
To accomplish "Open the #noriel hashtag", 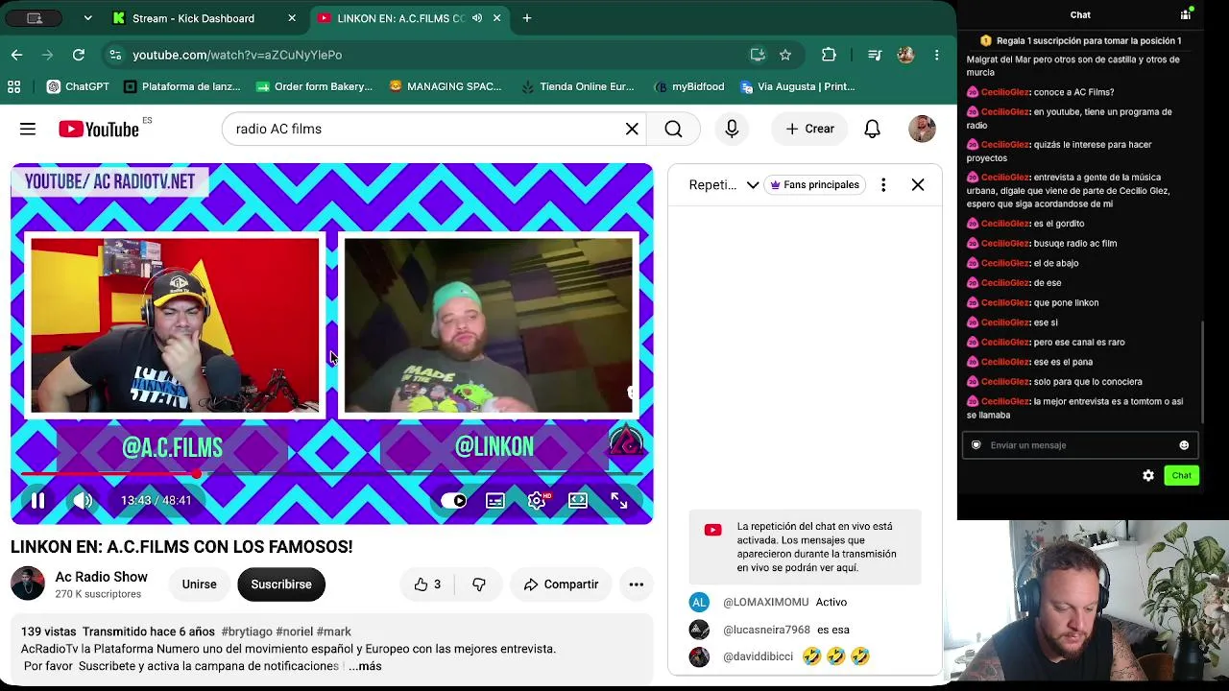I will coord(294,631).
